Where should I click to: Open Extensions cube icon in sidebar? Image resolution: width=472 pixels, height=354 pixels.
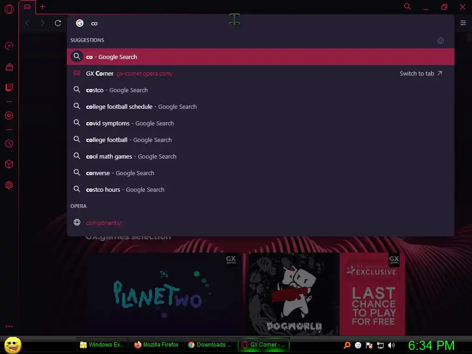point(9,165)
